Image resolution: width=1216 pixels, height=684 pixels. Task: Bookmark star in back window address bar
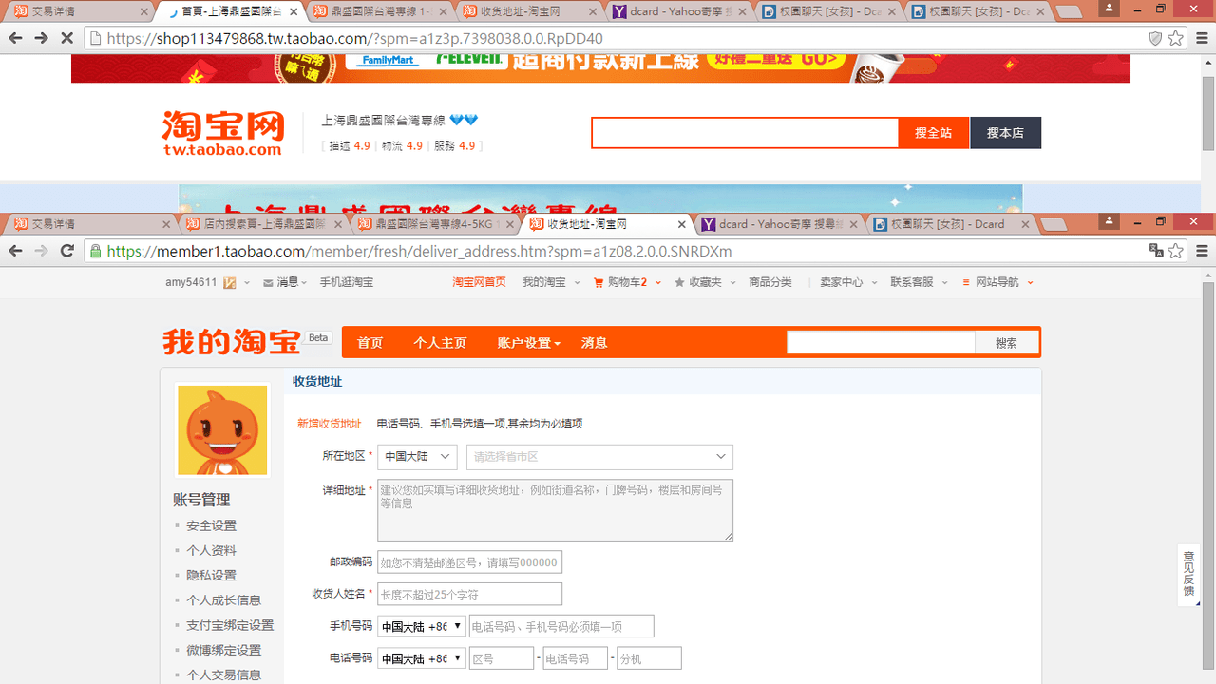[x=1176, y=38]
